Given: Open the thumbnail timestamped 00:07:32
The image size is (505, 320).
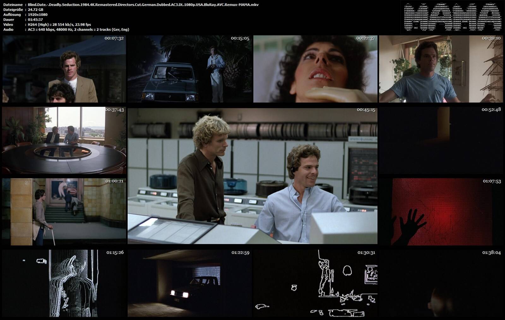Looking at the screenshot, I should [64, 69].
